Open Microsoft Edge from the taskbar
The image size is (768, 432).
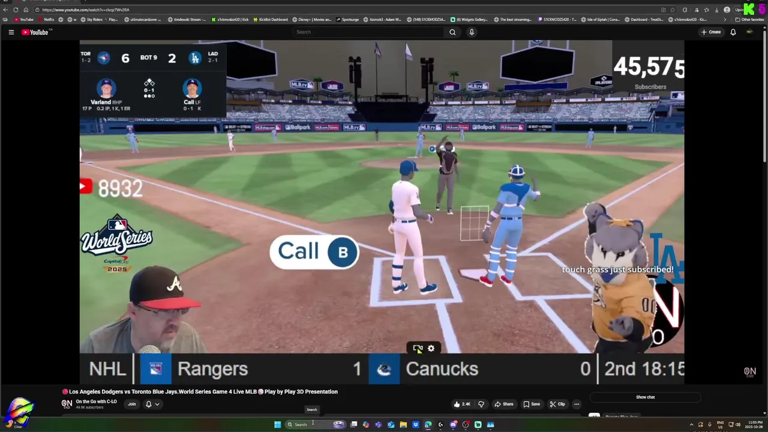pos(428,424)
